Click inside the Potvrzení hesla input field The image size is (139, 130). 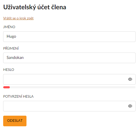[66, 106]
